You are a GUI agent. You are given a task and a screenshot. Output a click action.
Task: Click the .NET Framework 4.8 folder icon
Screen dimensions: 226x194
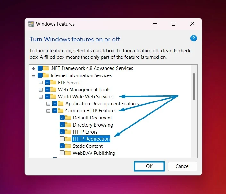(46, 68)
